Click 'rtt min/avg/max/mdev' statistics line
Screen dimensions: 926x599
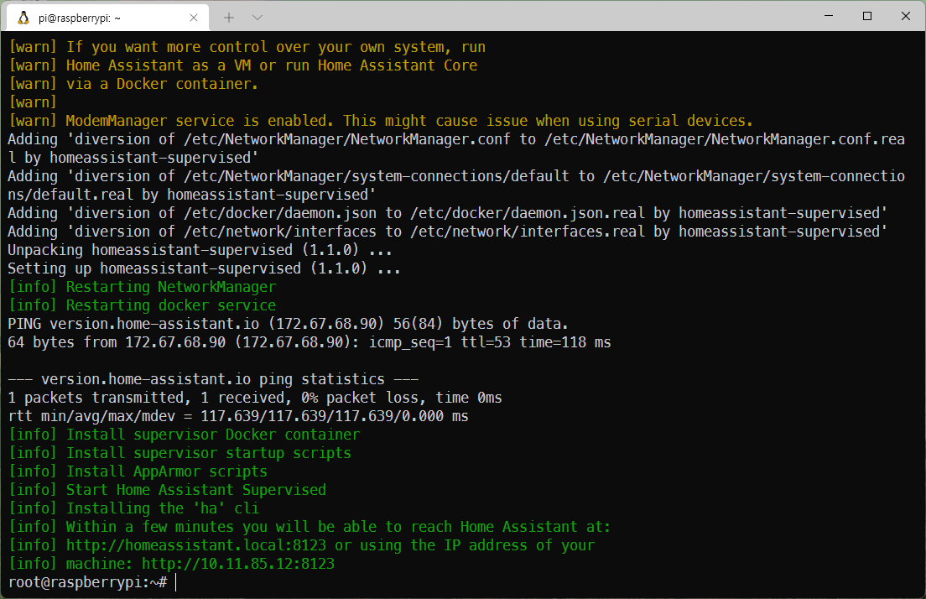pos(238,416)
